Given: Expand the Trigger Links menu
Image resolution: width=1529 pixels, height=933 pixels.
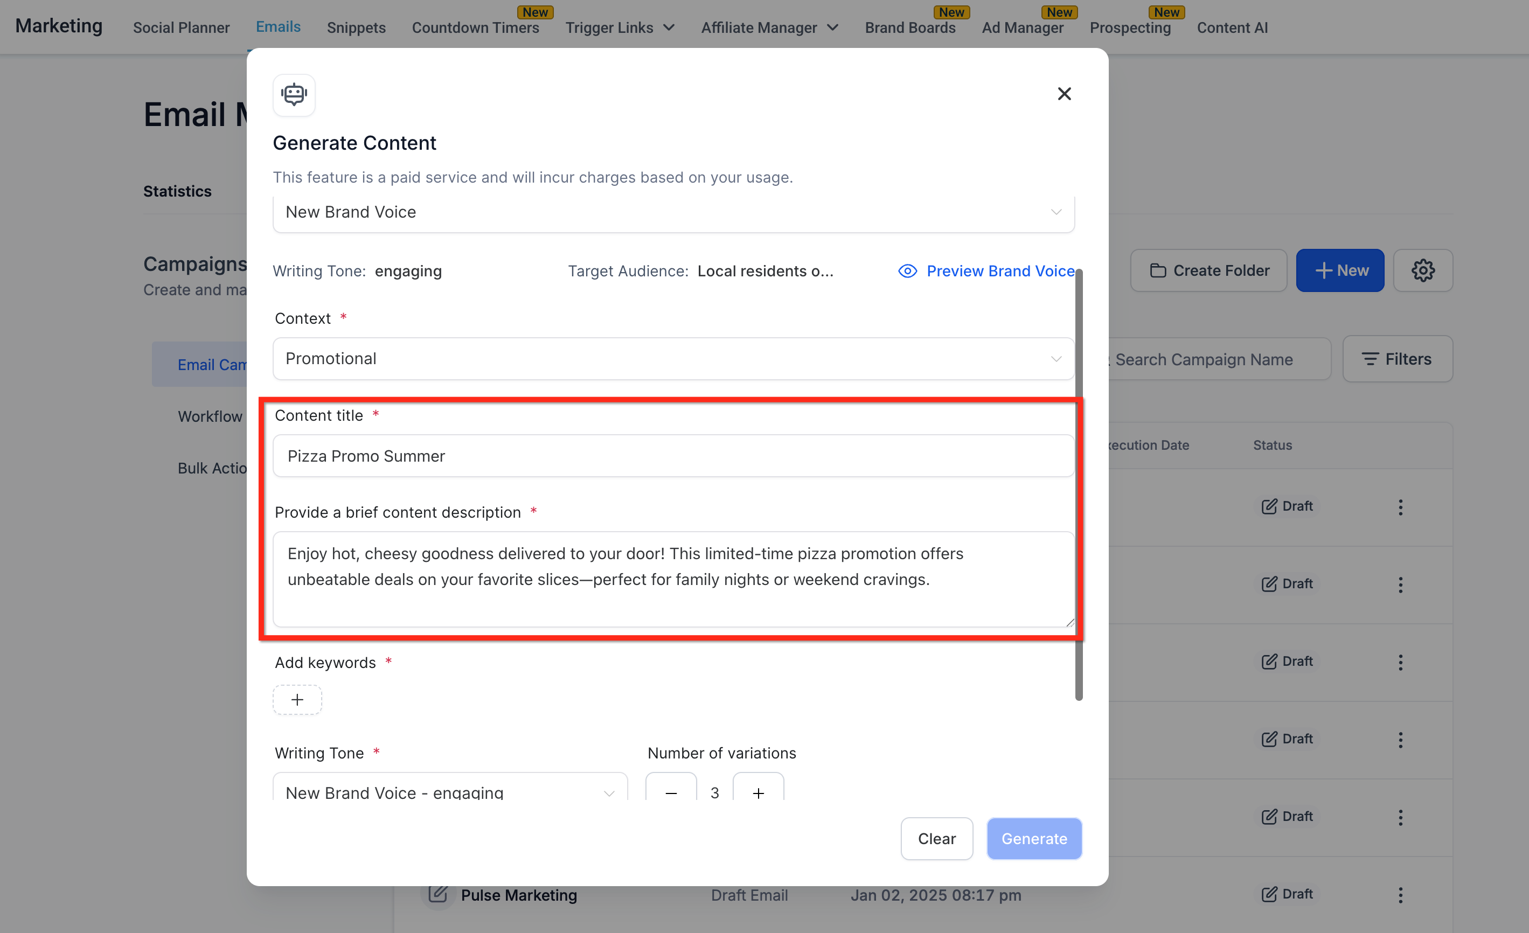Looking at the screenshot, I should (619, 28).
